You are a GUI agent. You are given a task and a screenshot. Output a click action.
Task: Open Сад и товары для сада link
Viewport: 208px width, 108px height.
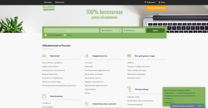136,70
